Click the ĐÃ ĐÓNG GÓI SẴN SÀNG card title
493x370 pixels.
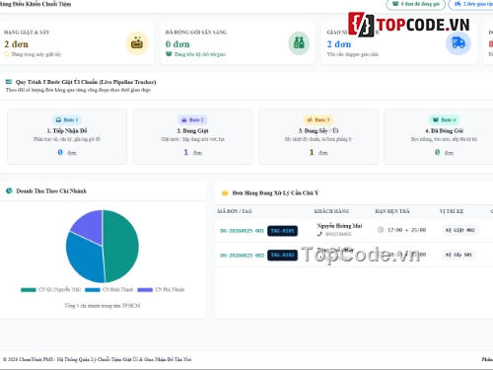click(x=196, y=33)
